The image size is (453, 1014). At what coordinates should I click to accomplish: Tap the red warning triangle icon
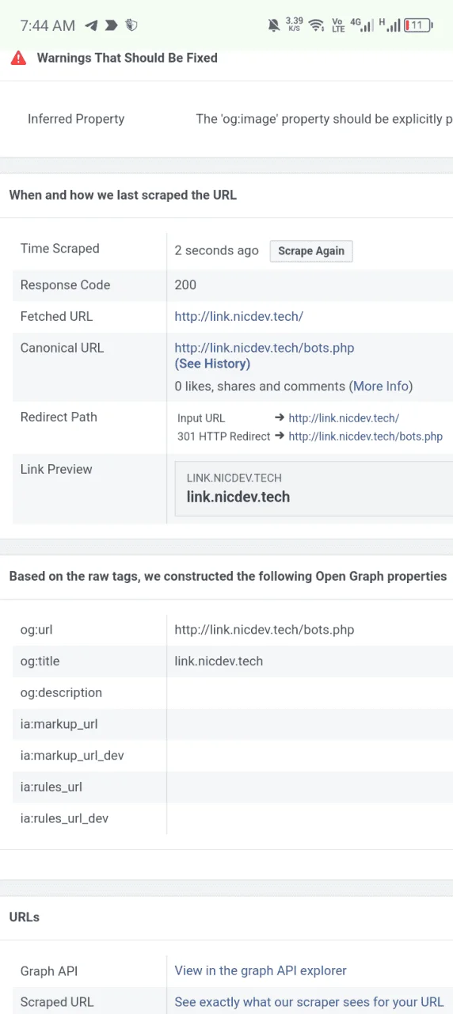18,58
